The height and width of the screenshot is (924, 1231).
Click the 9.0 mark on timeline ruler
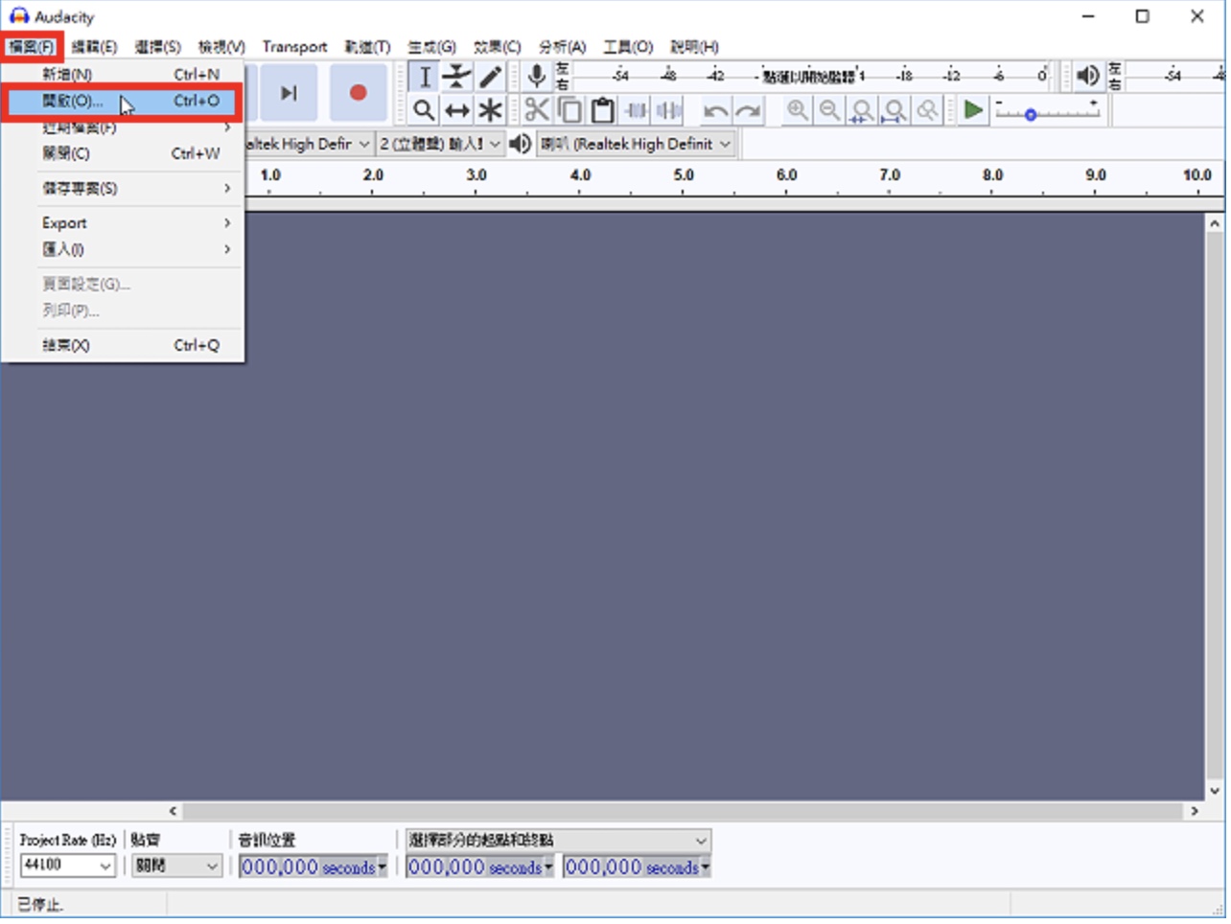tap(1096, 176)
